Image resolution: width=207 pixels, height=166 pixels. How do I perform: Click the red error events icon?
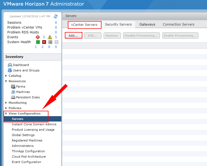point(38,37)
